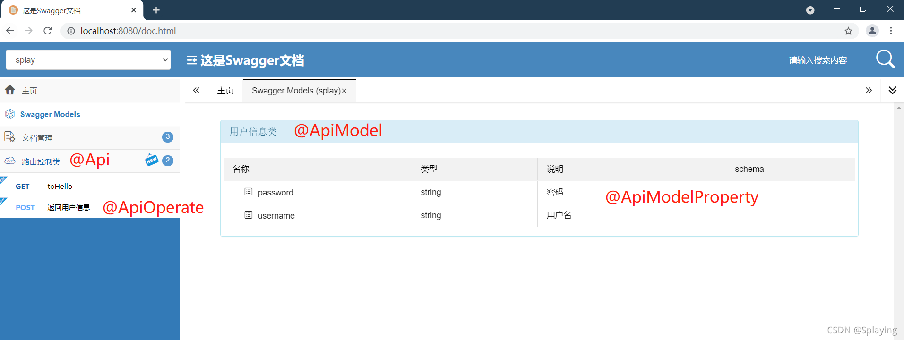Reload the page

[x=47, y=31]
